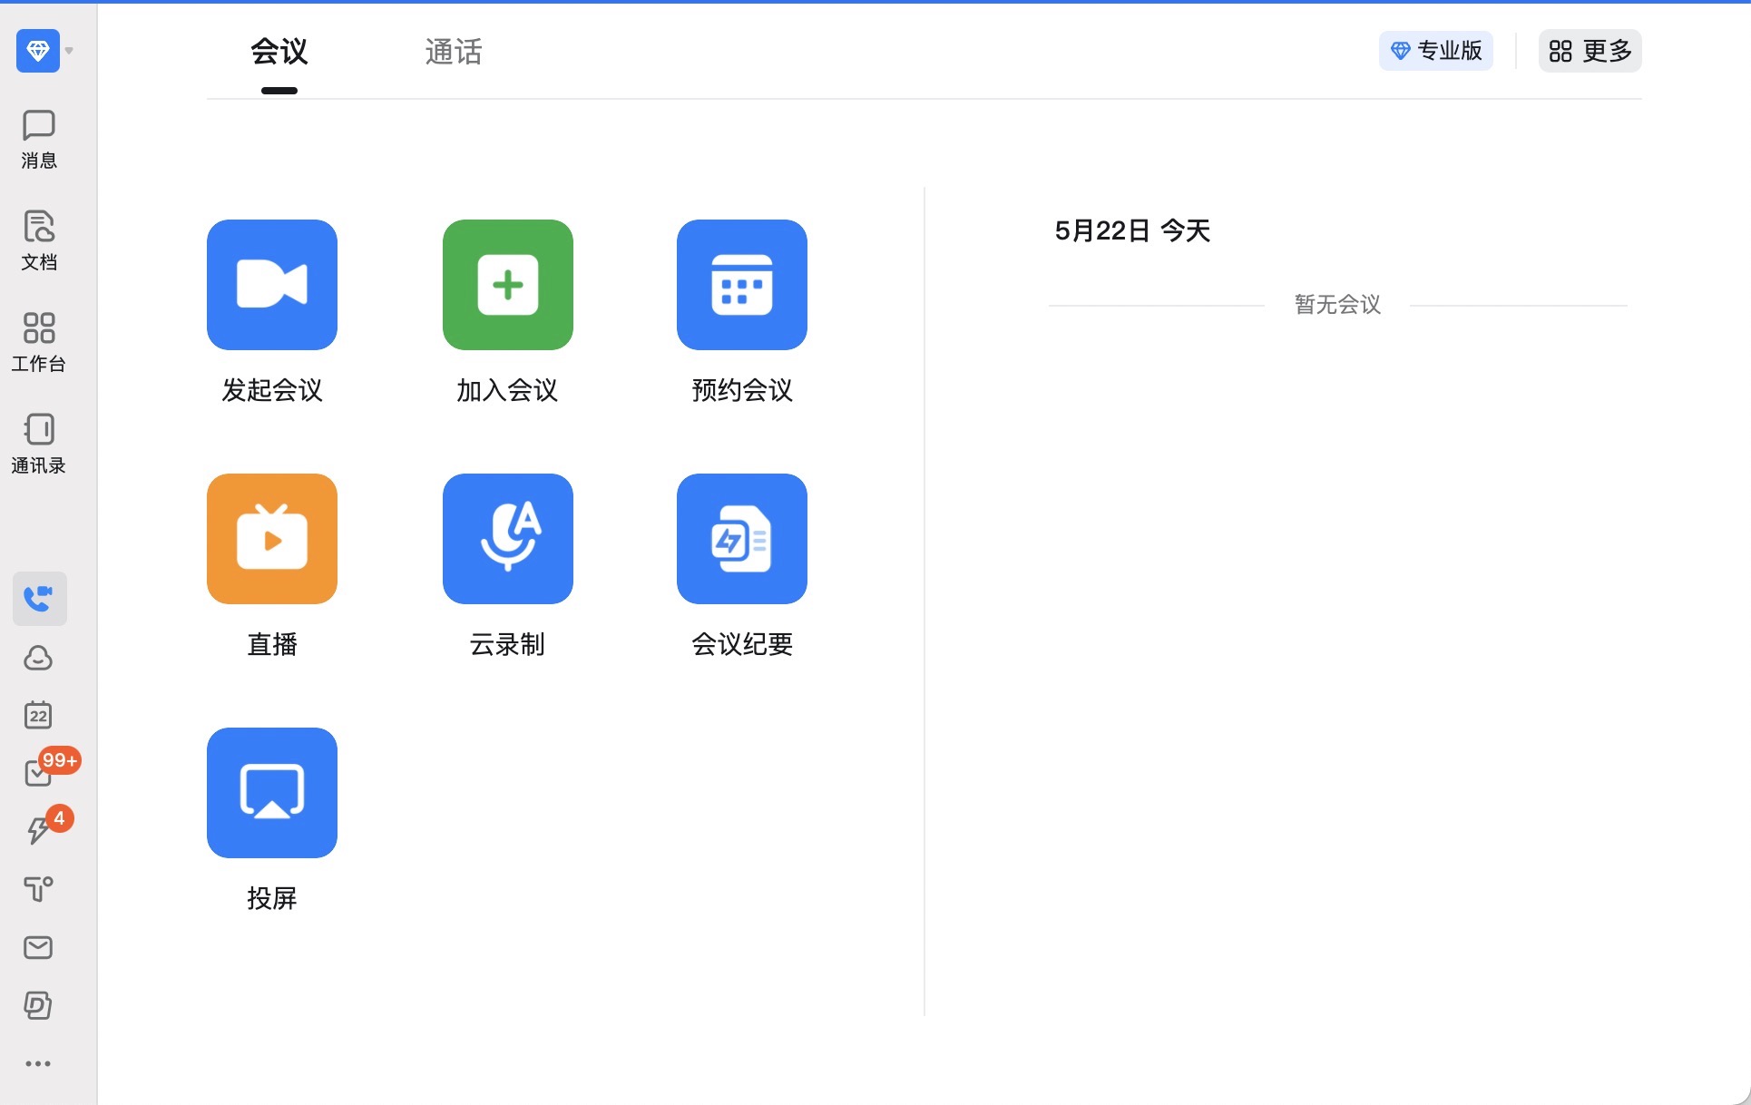Expand the three-dots more menu at the bottom of the sidebar
The height and width of the screenshot is (1105, 1751).
38,1063
